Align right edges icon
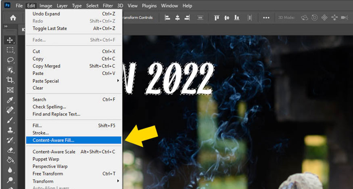 187,18
